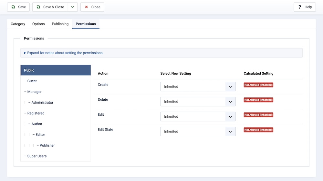The height and width of the screenshot is (181, 323).
Task: Expand the notes about setting permissions
Action: click(64, 53)
